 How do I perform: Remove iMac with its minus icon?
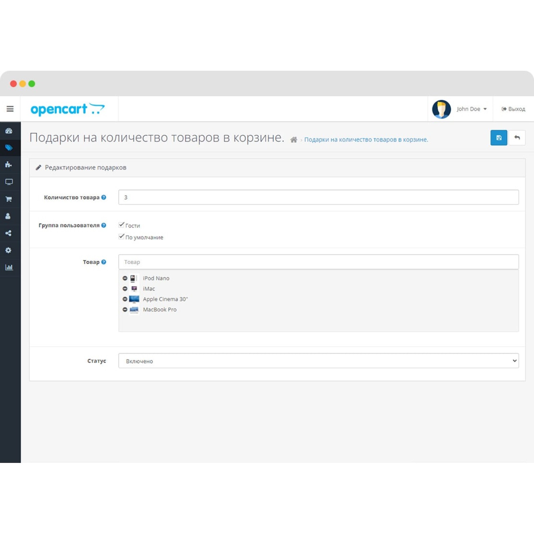[x=125, y=289]
